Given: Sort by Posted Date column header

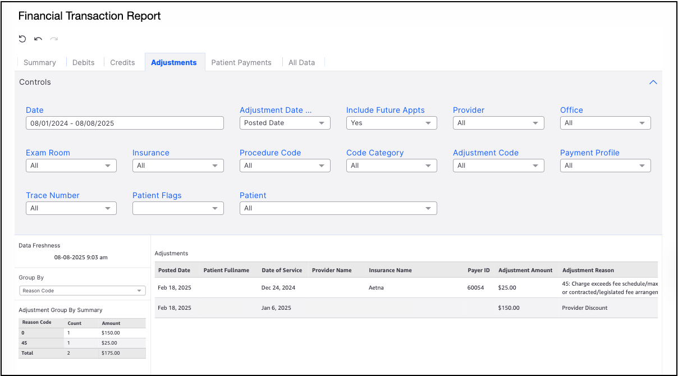Looking at the screenshot, I should tap(174, 270).
